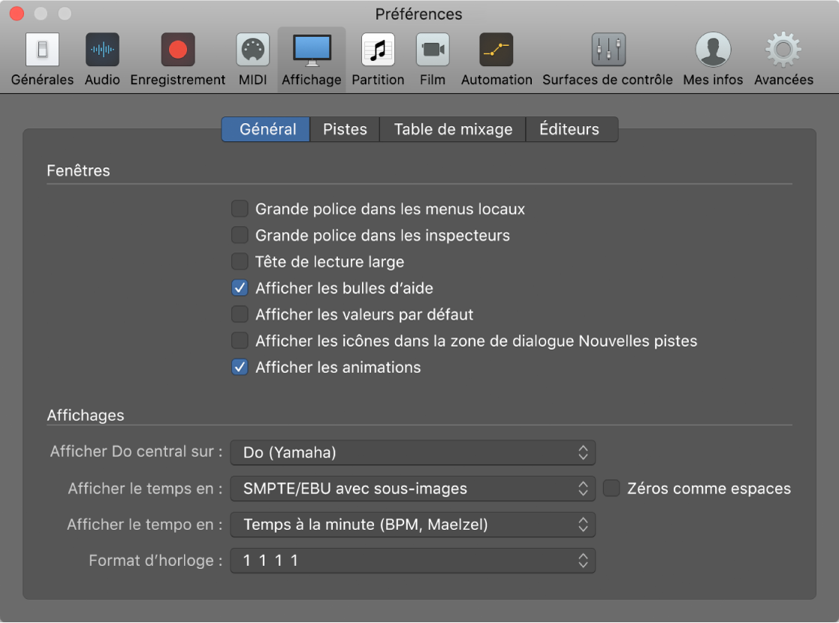The image size is (839, 623).
Task: Open the Avancées gear pane
Action: click(x=783, y=60)
